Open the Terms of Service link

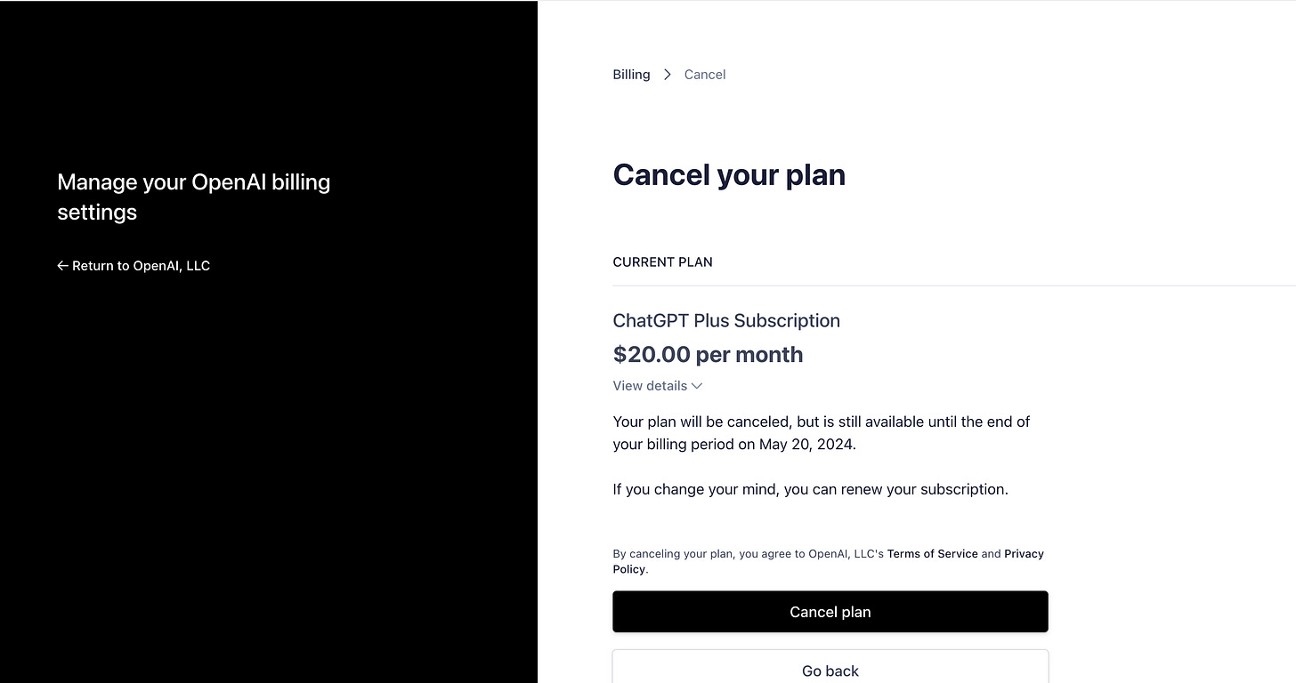point(932,553)
